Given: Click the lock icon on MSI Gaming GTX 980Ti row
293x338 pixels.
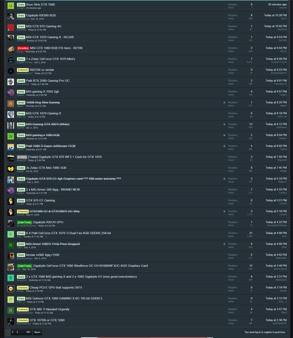Looking at the screenshot, I should pos(224,124).
